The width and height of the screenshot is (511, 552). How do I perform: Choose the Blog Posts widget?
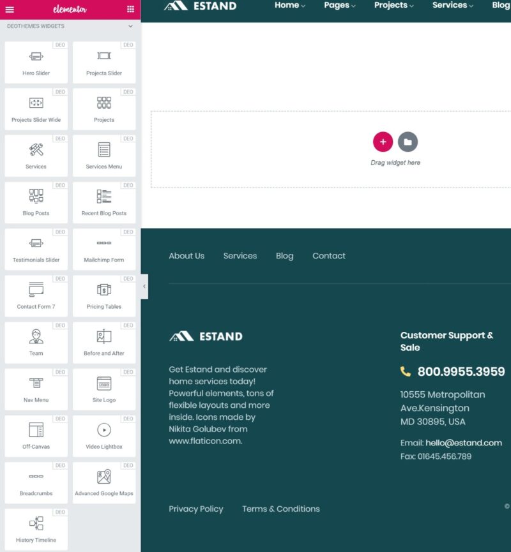pyautogui.click(x=36, y=202)
